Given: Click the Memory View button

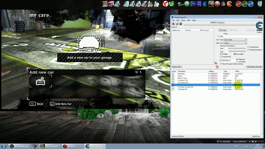Looking at the screenshot, I should click(x=177, y=67).
